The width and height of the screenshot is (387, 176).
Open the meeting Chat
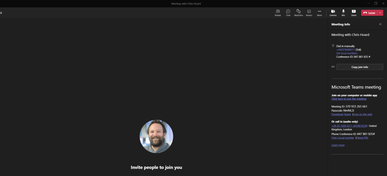tap(288, 12)
